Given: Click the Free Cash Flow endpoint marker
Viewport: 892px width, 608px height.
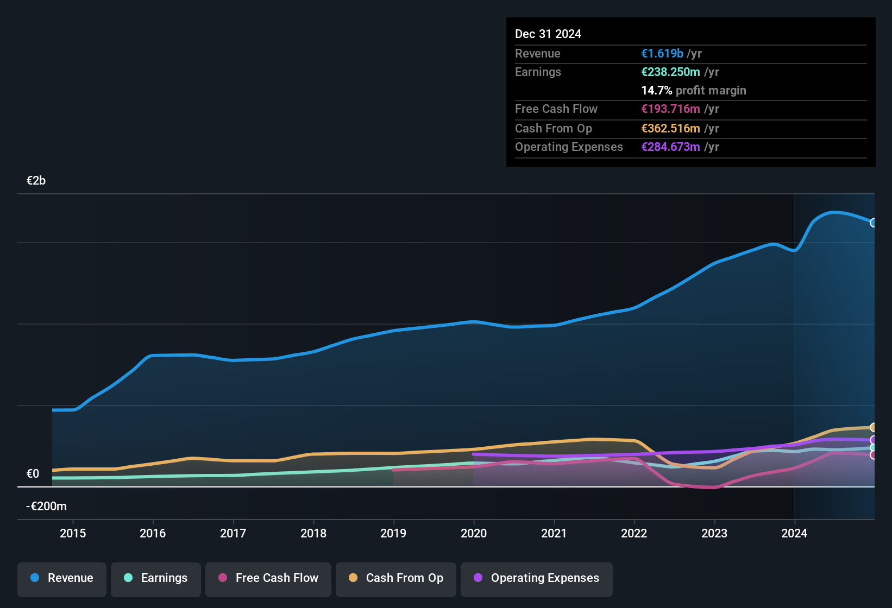Looking at the screenshot, I should point(873,455).
